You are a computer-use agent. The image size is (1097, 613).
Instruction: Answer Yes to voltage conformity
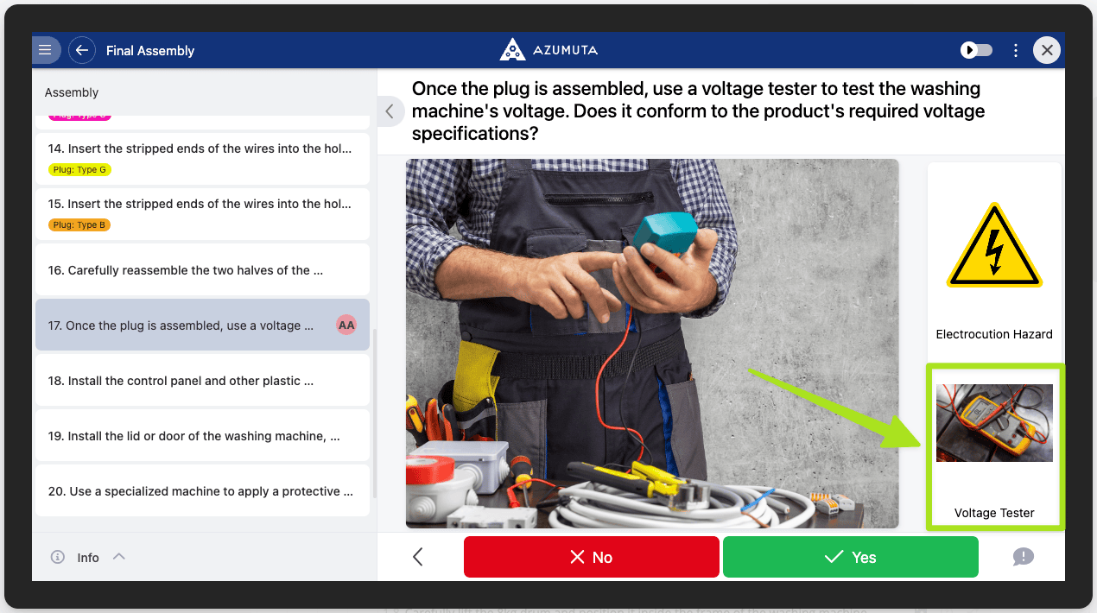pos(850,557)
